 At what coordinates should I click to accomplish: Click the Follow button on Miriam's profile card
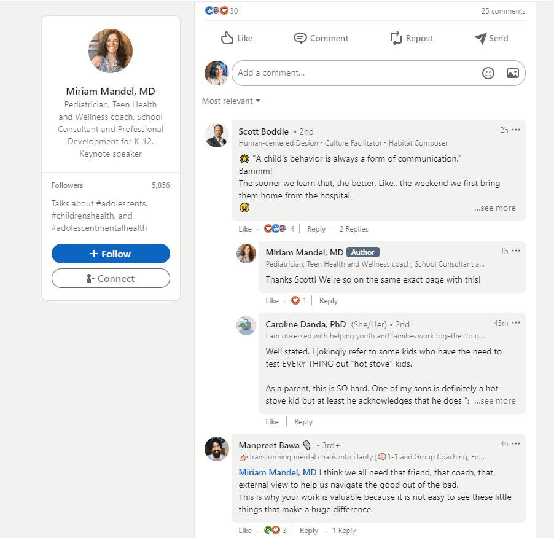[111, 254]
